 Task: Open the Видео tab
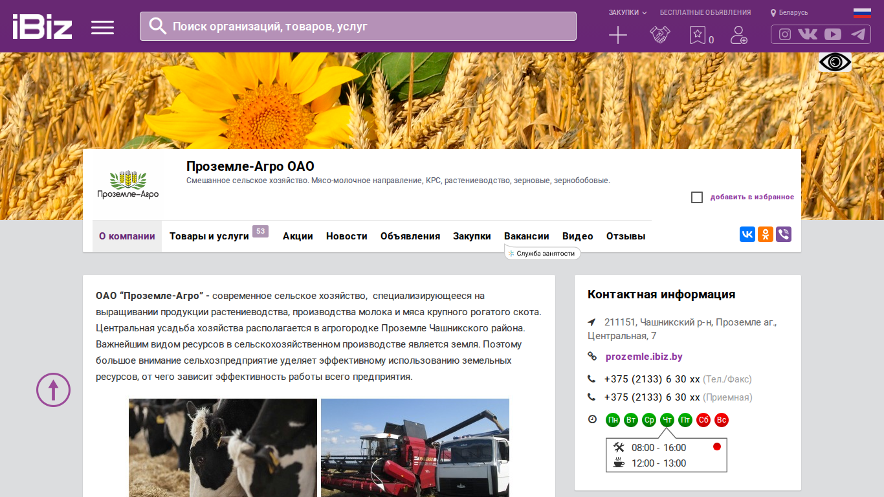tap(578, 236)
